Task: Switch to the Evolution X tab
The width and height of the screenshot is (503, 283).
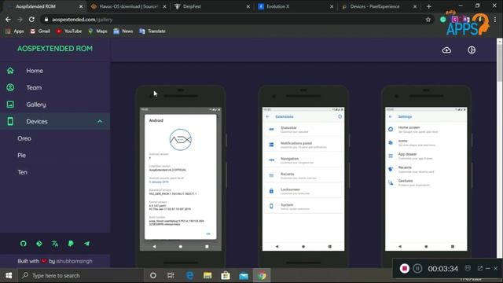Action: 296,6
